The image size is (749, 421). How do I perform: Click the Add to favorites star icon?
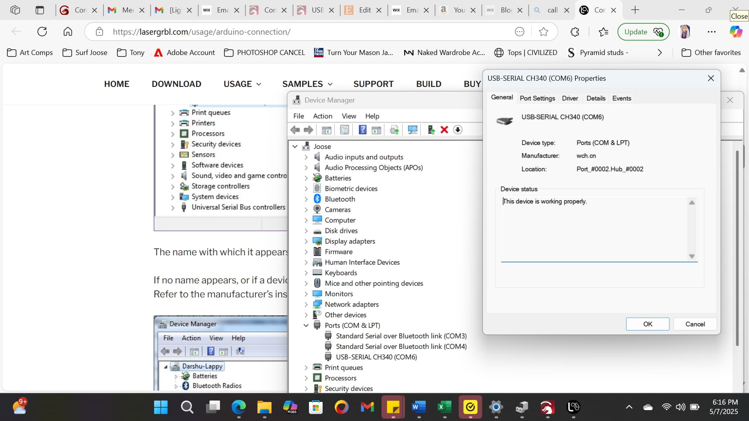[543, 32]
